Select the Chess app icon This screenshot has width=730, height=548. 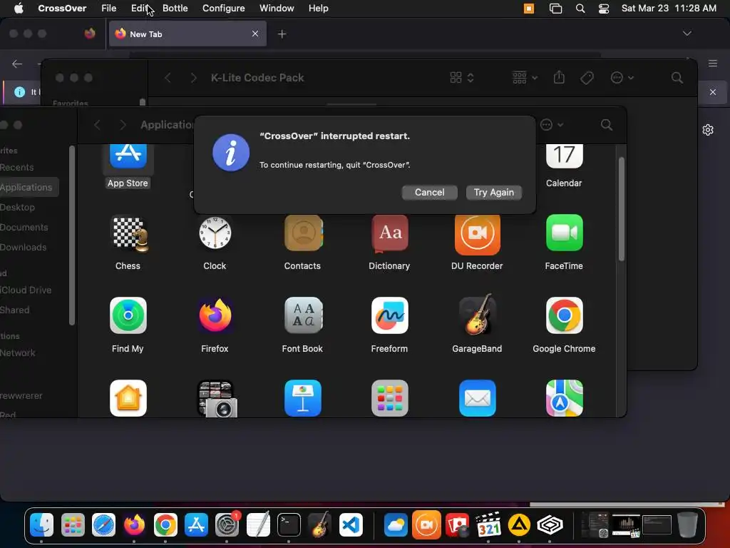[x=128, y=233]
